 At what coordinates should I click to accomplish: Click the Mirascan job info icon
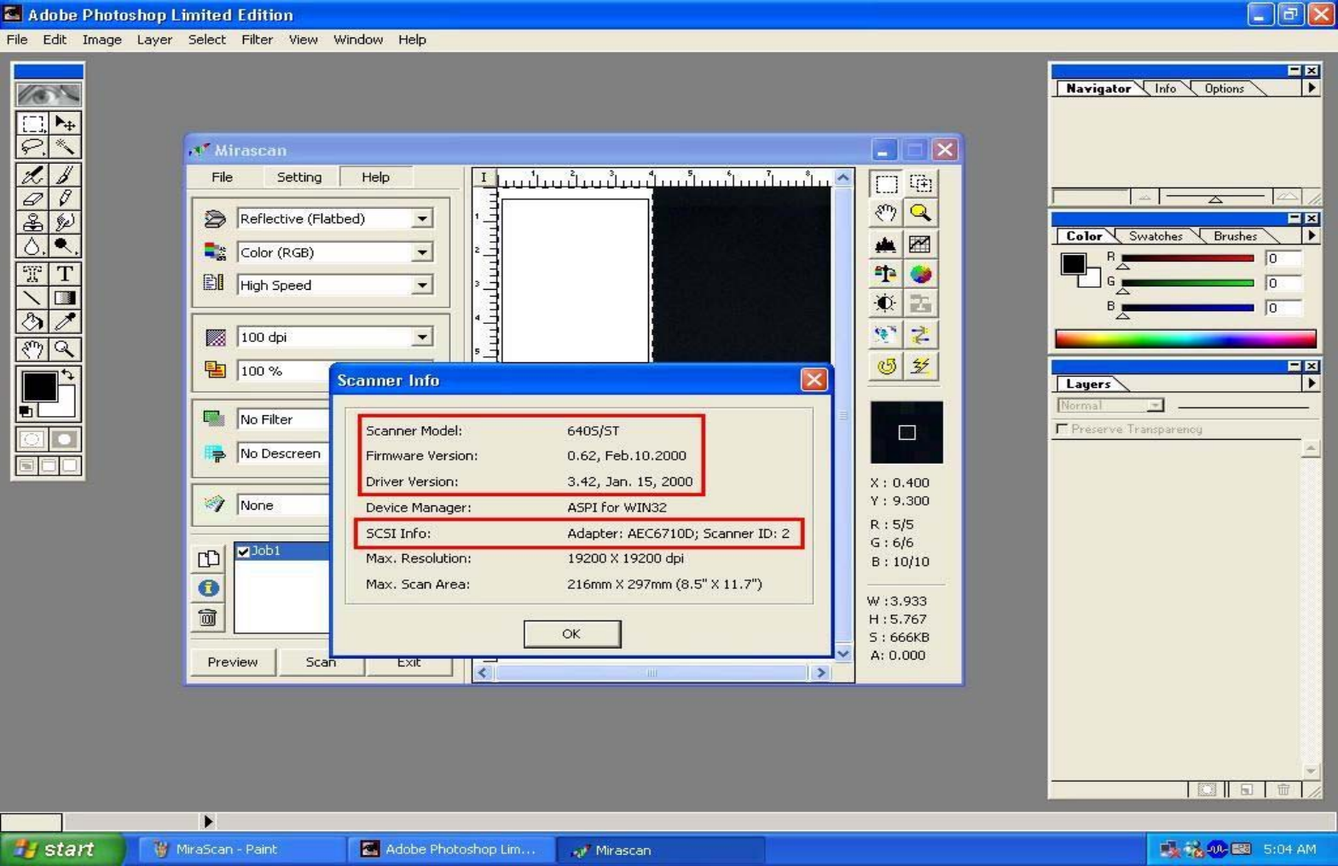coord(208,588)
